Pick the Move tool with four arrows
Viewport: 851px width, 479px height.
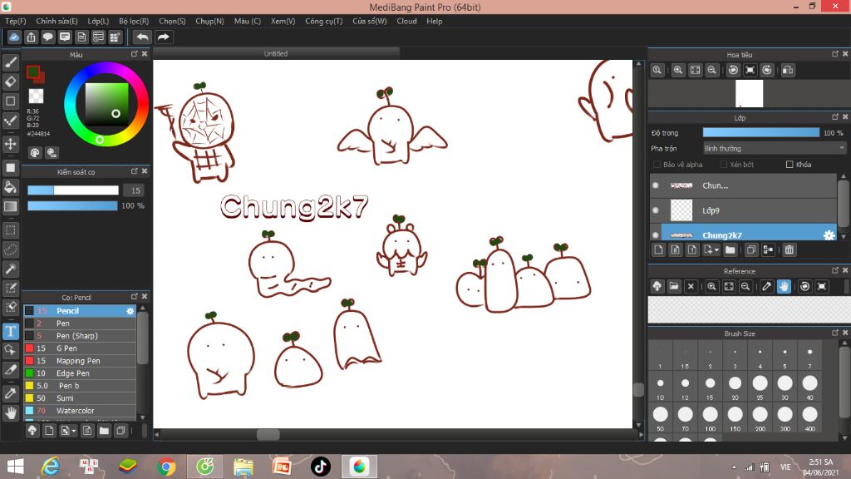click(x=10, y=144)
